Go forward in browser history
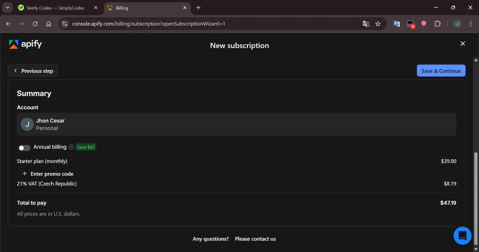Image resolution: width=479 pixels, height=252 pixels. (22, 24)
